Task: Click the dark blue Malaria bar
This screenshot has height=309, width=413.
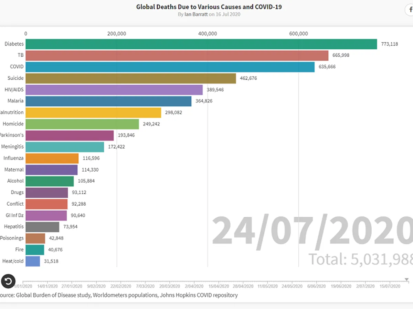Action: (108, 101)
